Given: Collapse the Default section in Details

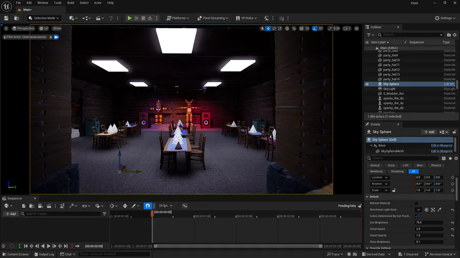Looking at the screenshot, I should [x=367, y=197].
